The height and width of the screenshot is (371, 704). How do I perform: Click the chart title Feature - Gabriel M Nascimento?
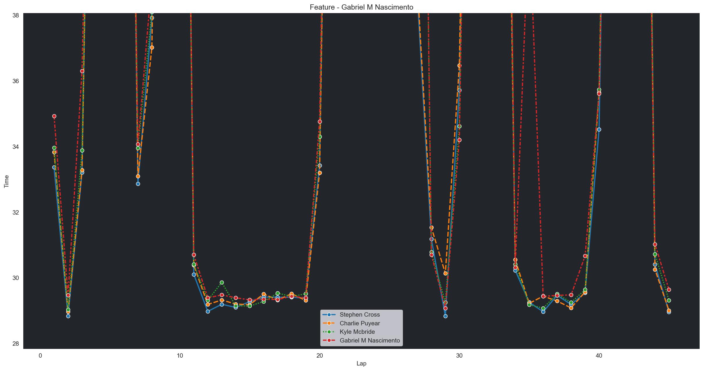[x=361, y=7]
